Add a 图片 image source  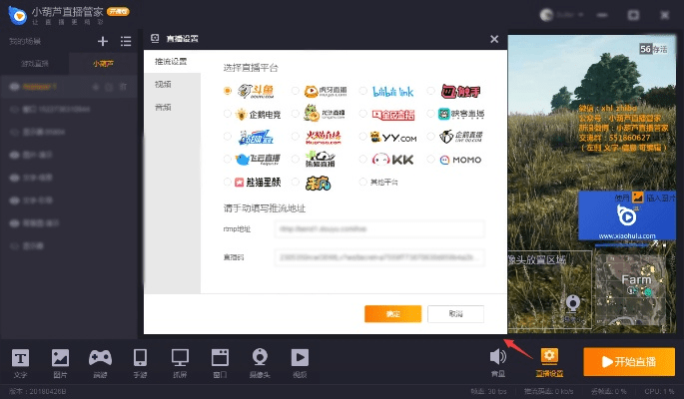pyautogui.click(x=60, y=363)
